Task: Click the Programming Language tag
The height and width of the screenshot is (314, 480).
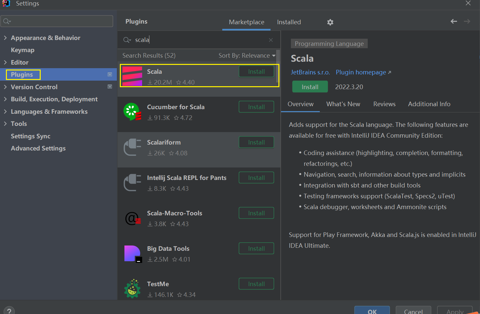Action: pyautogui.click(x=329, y=44)
